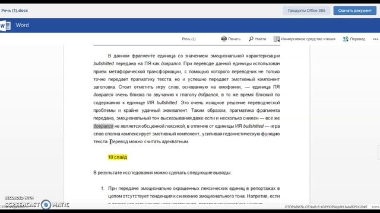This screenshot has height=213, width=380.
Task: Click sentence Перевод можно считать адекватным
Action: pos(149,141)
